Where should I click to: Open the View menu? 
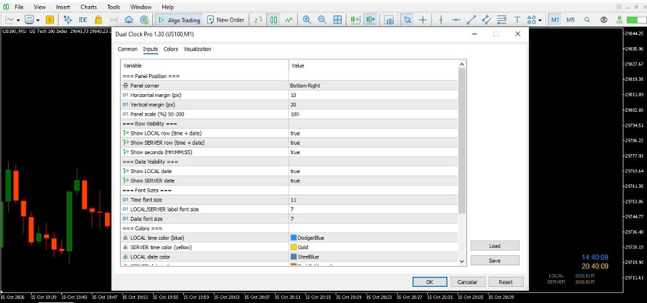pyautogui.click(x=40, y=7)
